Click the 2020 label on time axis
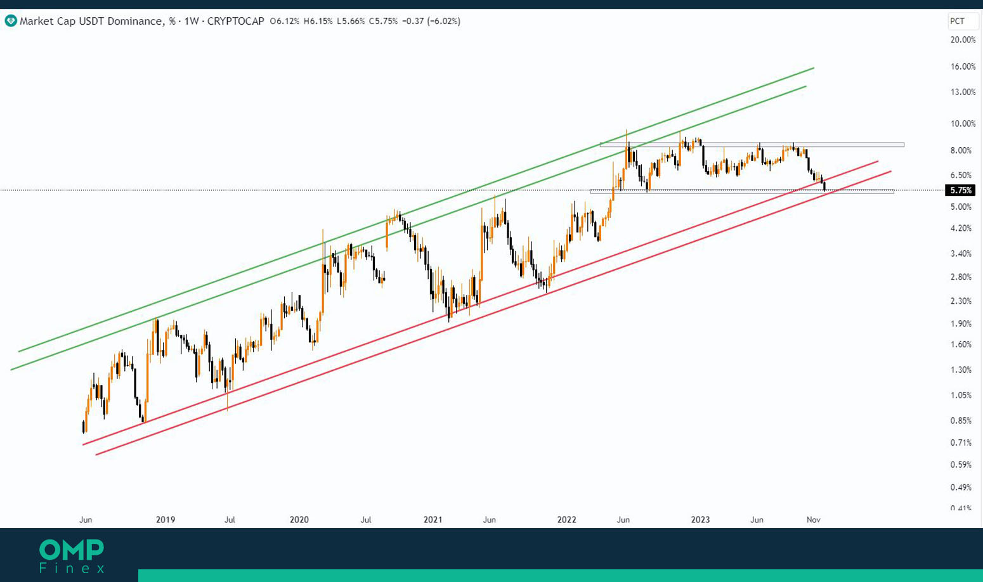 point(299,520)
